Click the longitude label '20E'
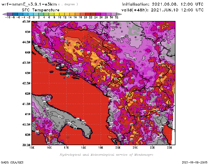The width and height of the screenshot is (213, 164). (118, 148)
